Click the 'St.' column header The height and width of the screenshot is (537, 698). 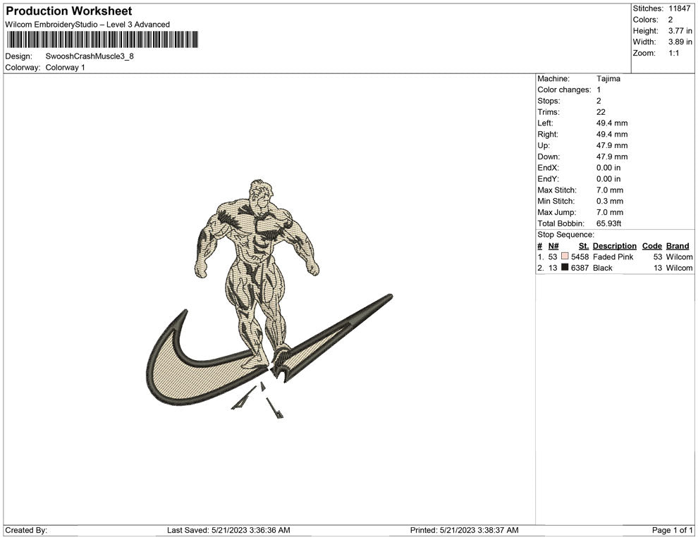(x=584, y=245)
